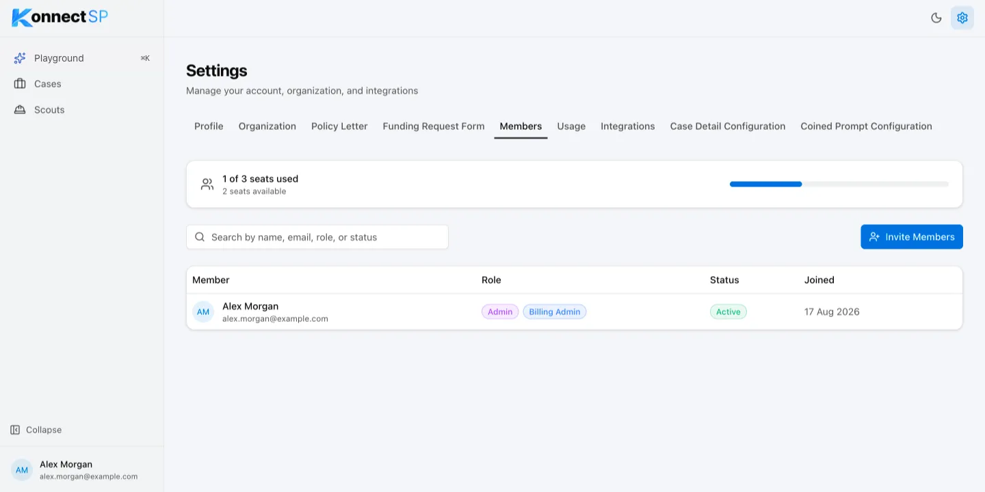985x492 pixels.
Task: Toggle dark mode moon icon
Action: pyautogui.click(x=936, y=18)
